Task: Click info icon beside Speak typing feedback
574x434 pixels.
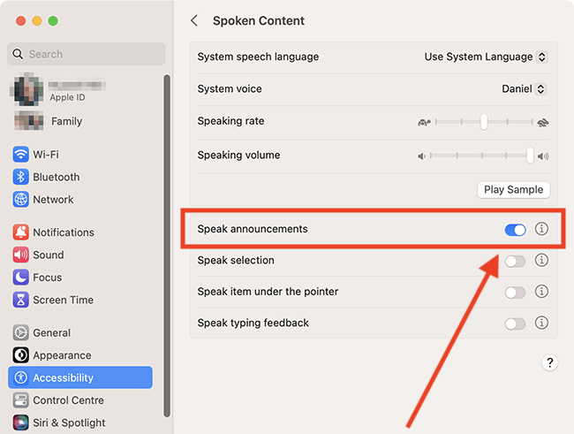Action: coord(541,323)
